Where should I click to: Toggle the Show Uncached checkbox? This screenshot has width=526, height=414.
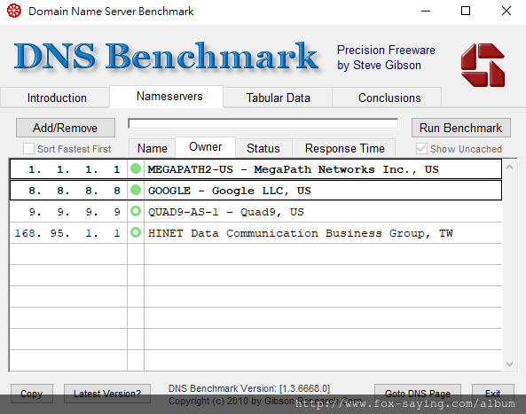click(x=421, y=149)
